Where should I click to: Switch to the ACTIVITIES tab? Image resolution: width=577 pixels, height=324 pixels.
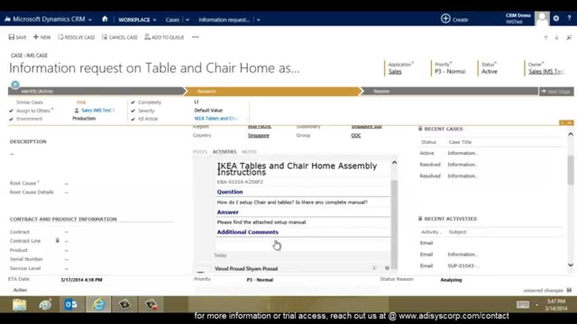click(x=224, y=152)
